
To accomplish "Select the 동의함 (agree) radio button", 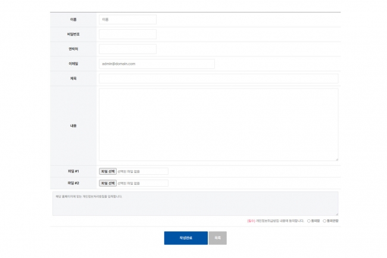I will click(x=309, y=221).
